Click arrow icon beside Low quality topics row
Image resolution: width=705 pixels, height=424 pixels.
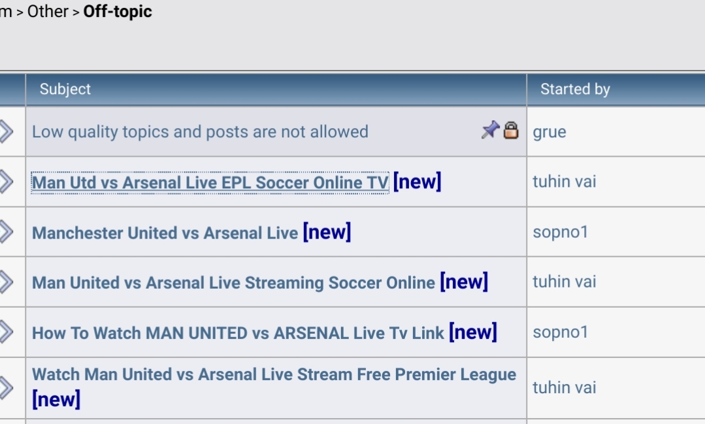coord(7,132)
